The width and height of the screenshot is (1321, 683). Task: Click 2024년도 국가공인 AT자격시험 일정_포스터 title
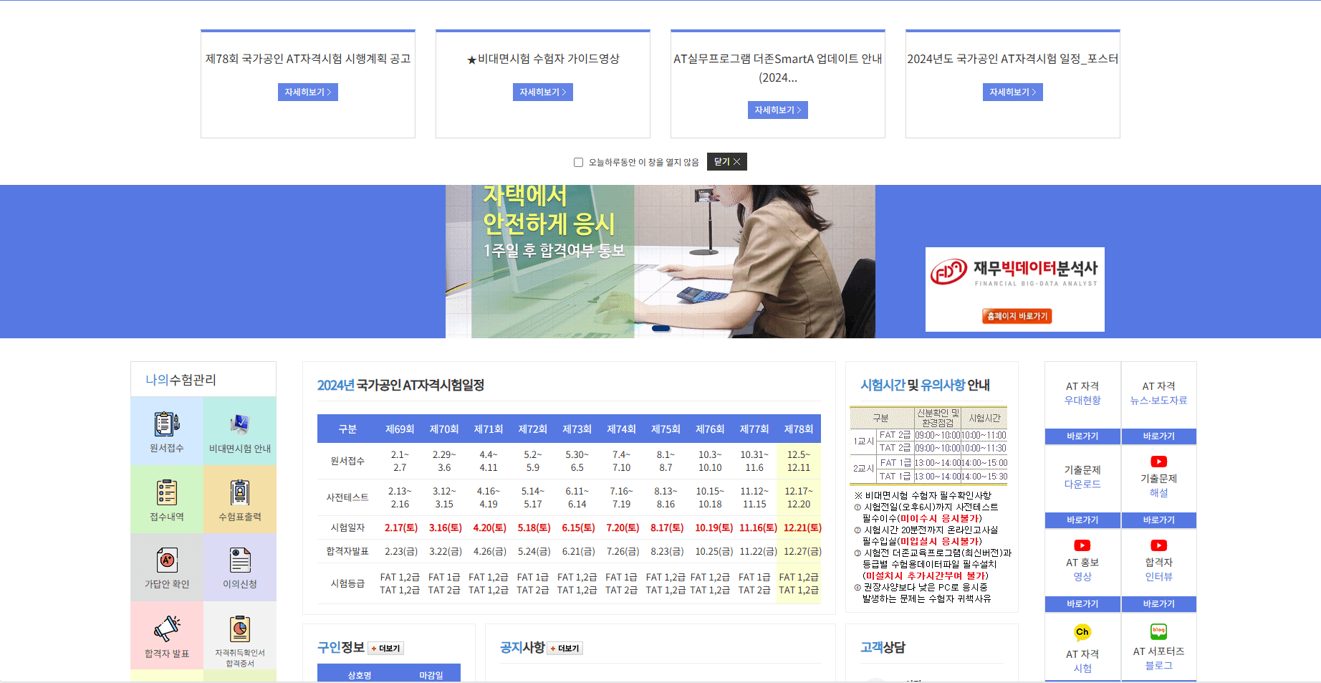(1013, 59)
